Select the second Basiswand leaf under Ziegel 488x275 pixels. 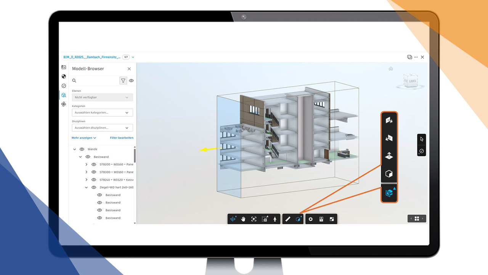pos(113,203)
